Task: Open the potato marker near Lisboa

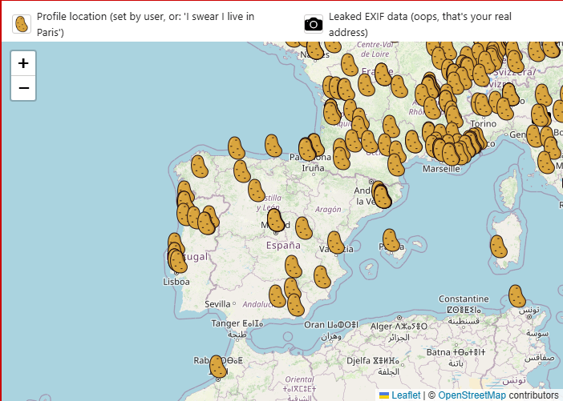Action: tap(178, 260)
